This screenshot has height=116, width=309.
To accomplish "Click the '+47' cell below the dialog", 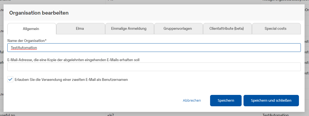I will pos(110,115).
